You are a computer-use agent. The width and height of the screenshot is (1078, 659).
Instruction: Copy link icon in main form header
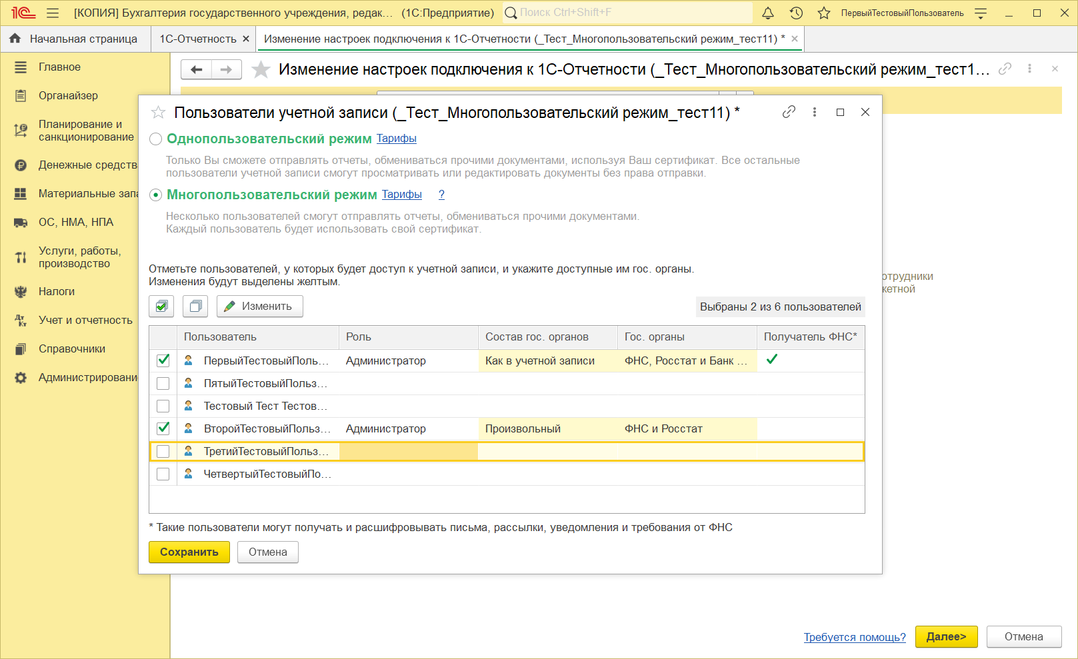tap(1005, 69)
